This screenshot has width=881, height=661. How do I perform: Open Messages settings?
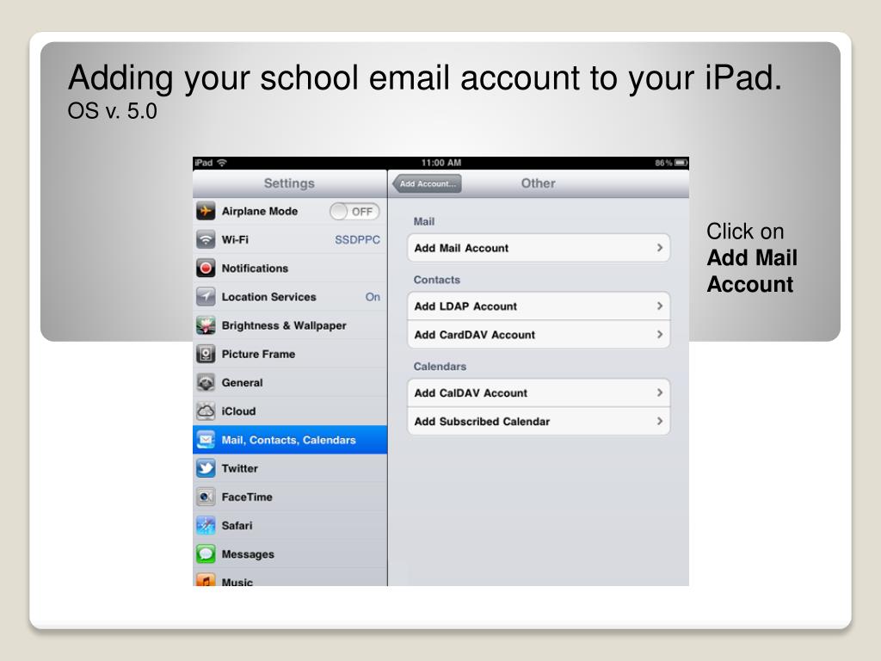[290, 554]
